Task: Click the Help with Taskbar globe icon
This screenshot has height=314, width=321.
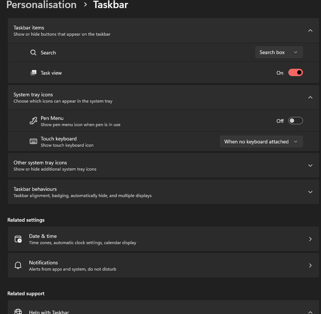Action: [18, 311]
